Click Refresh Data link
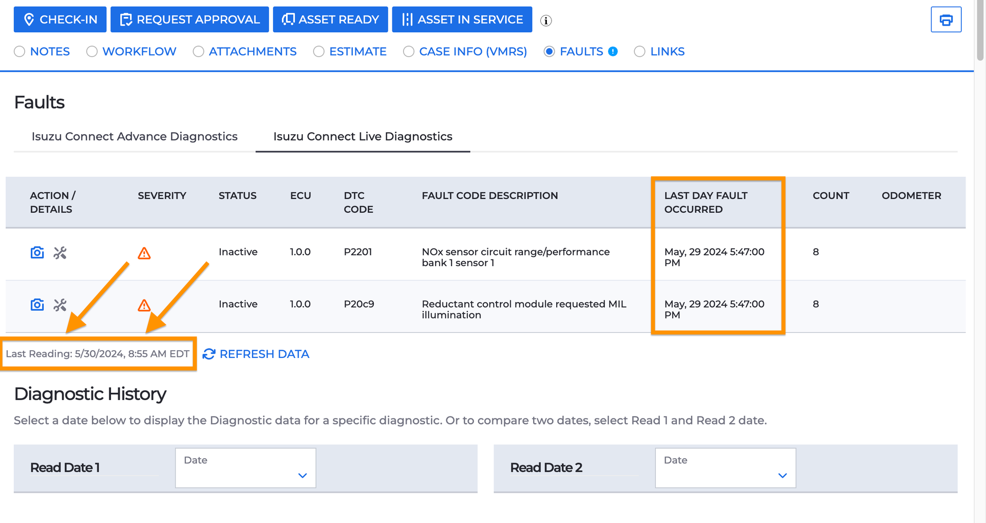The height and width of the screenshot is (523, 986). (256, 354)
